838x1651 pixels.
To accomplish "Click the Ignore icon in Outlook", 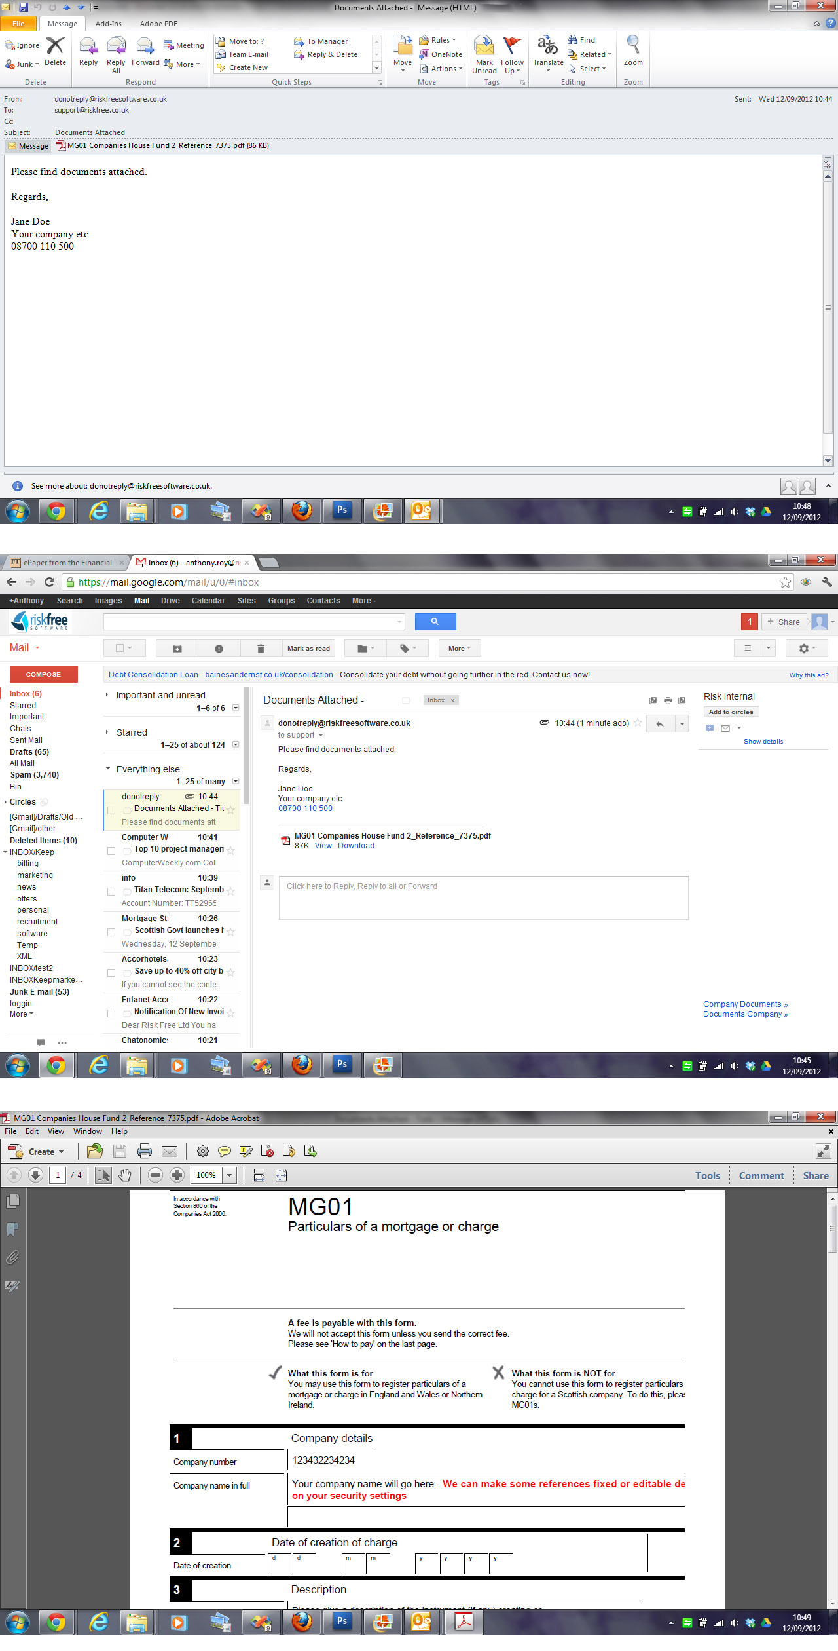I will point(22,45).
